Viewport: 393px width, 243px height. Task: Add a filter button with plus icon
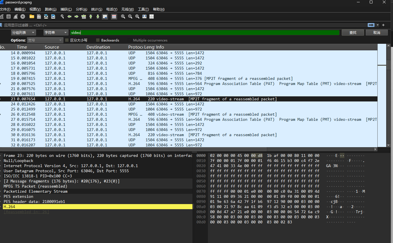[x=383, y=25]
